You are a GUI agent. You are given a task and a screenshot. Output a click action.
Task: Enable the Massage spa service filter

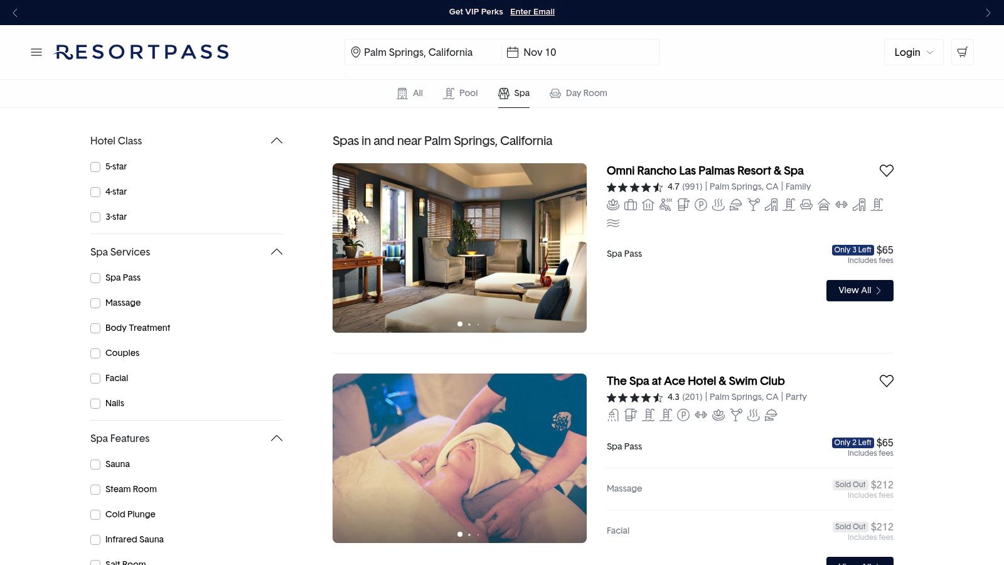[x=95, y=303]
